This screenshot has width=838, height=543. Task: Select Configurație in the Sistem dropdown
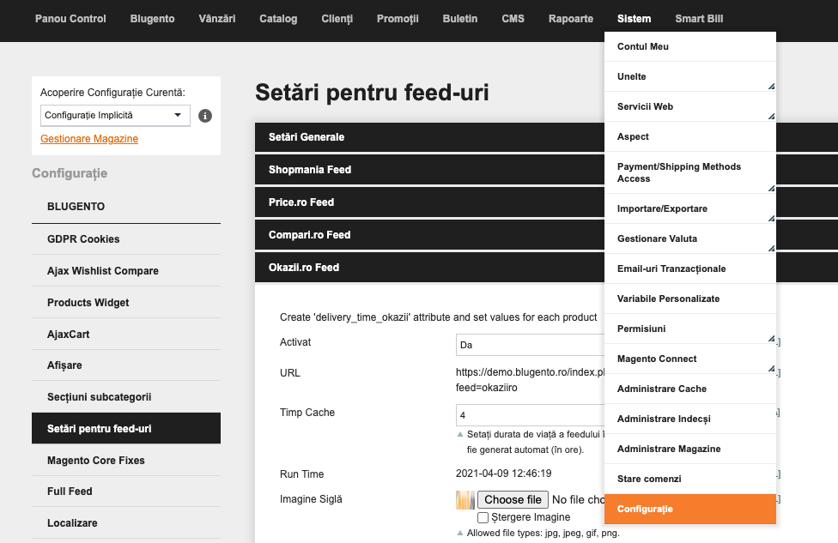pyautogui.click(x=690, y=509)
